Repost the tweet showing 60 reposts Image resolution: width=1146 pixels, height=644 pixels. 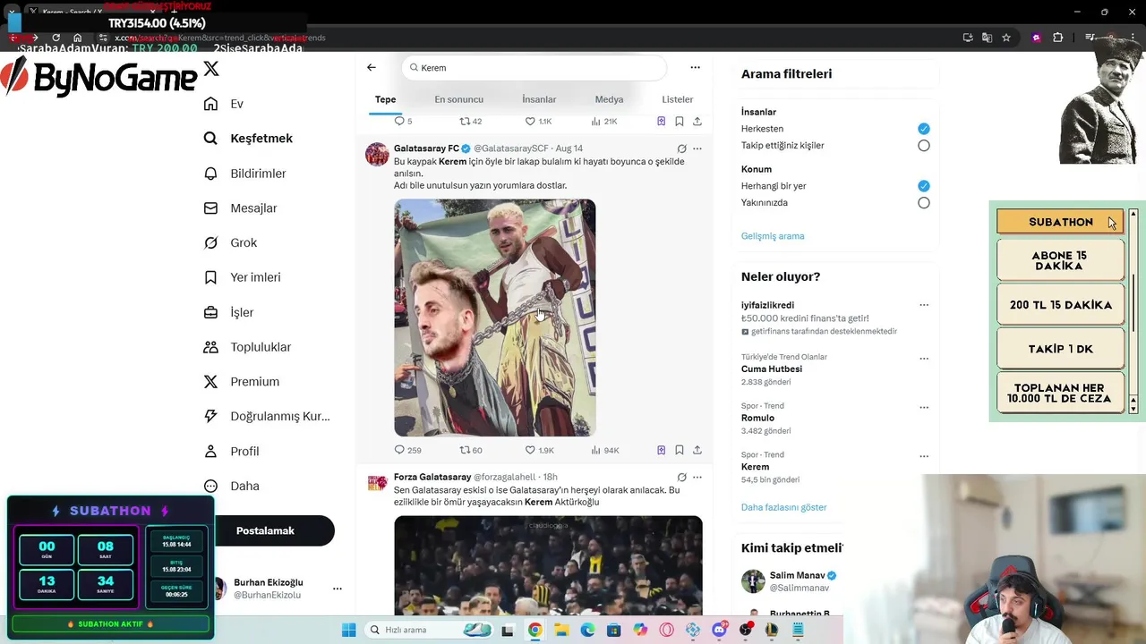471,450
